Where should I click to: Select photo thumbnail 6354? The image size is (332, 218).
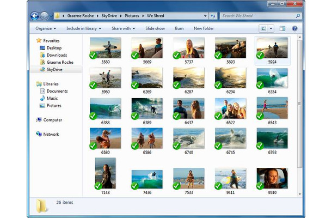pyautogui.click(x=272, y=78)
